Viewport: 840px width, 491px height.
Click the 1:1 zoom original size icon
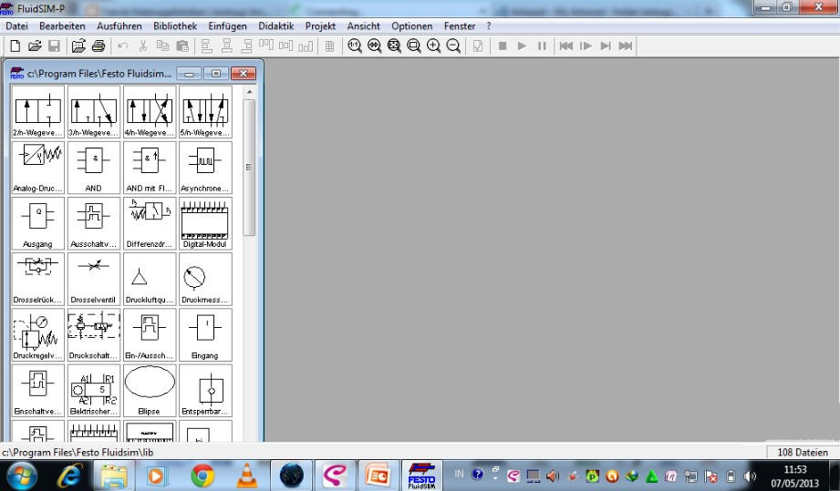point(355,46)
